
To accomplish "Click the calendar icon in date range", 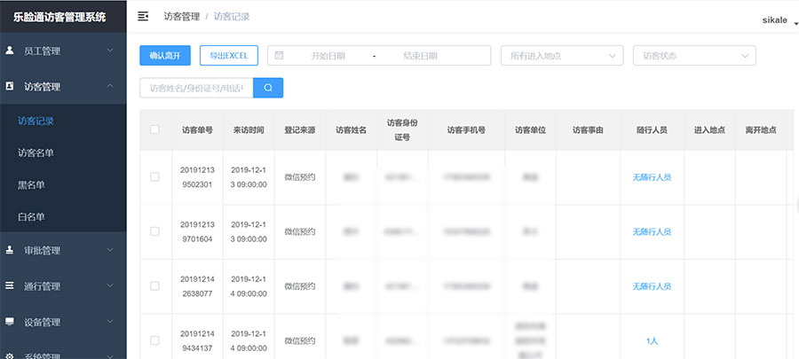I will point(279,55).
